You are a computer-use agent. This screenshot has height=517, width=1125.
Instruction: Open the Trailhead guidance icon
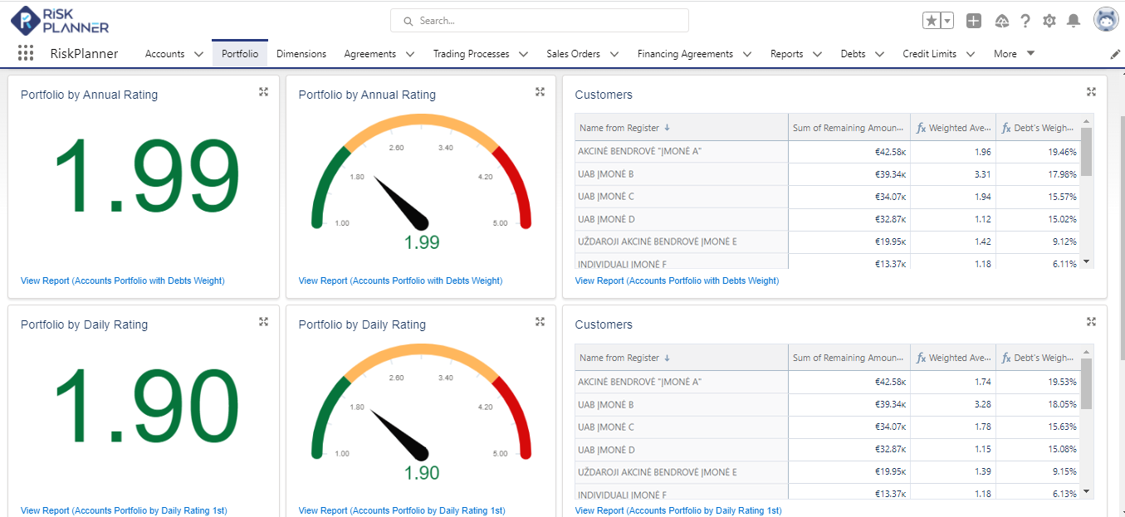pos(1001,21)
